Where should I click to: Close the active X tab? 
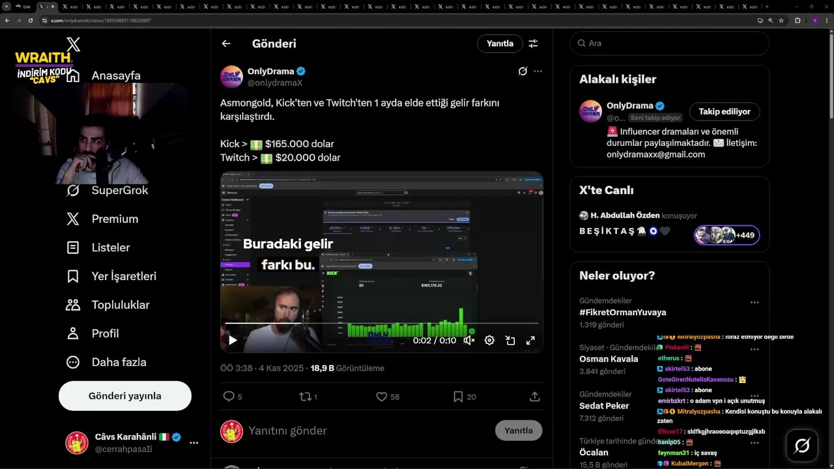click(53, 7)
